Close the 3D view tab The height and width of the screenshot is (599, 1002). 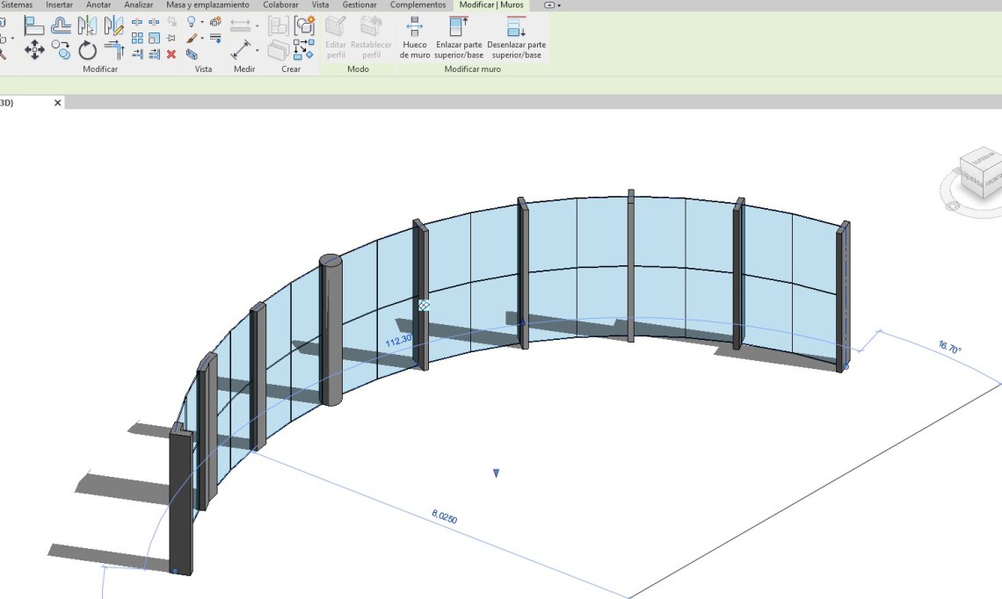(x=58, y=103)
